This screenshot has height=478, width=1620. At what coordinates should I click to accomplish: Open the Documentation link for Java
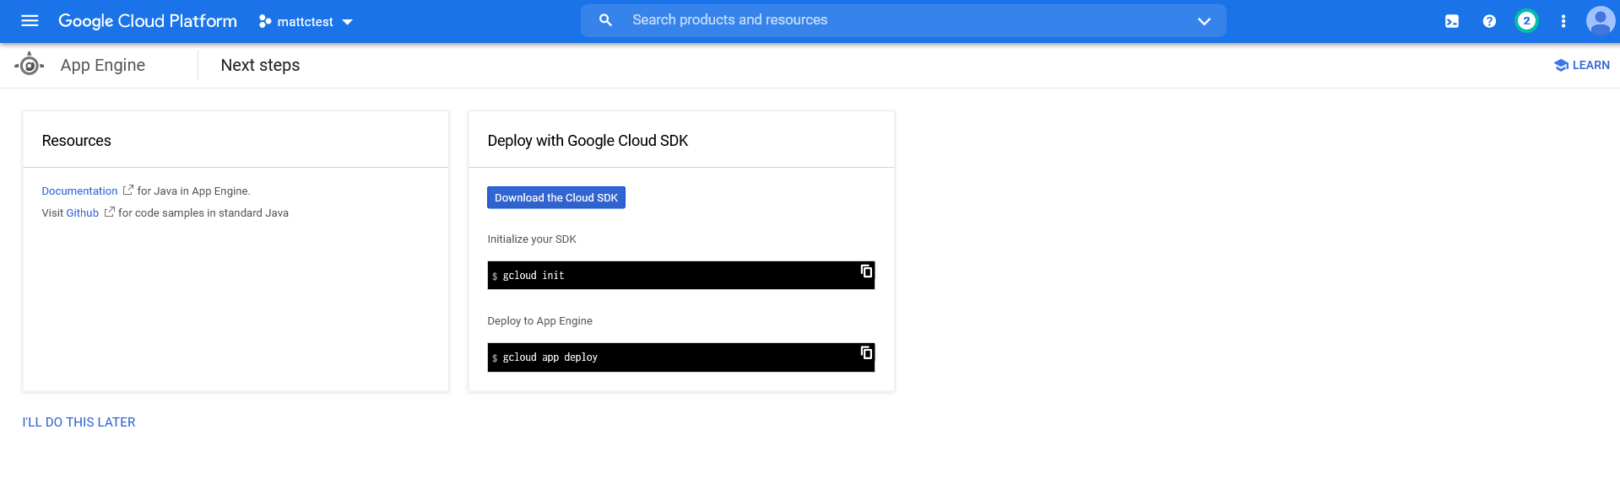tap(79, 191)
